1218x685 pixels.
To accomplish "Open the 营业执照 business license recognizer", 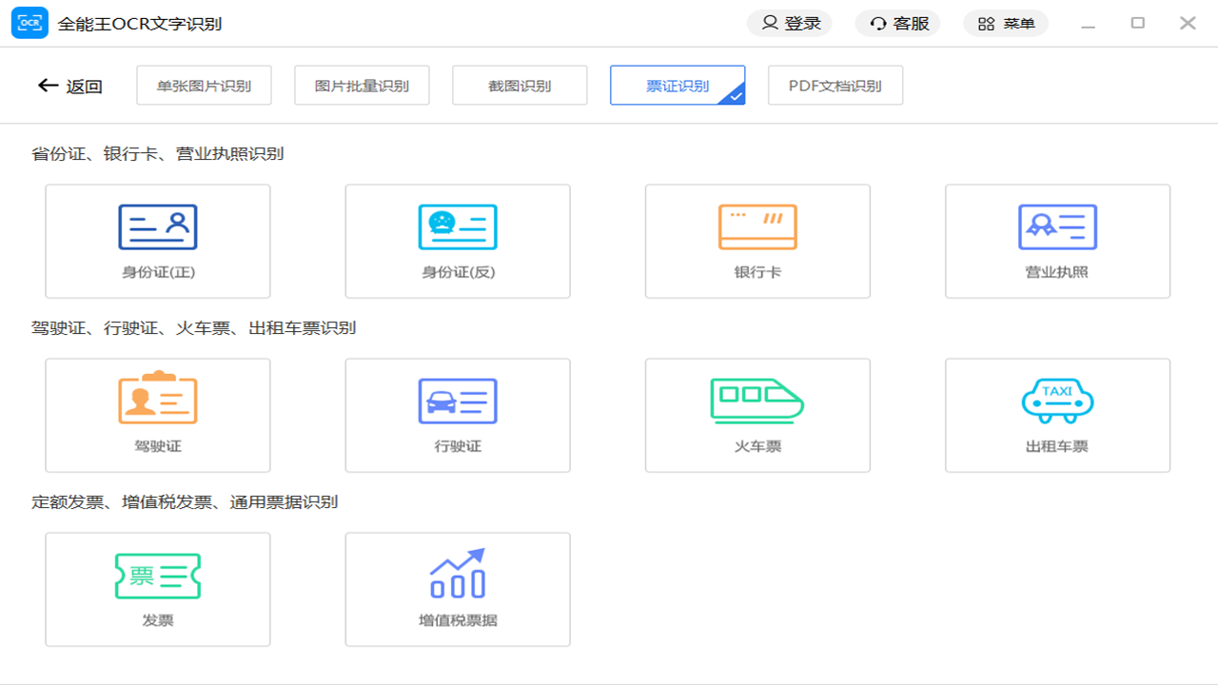I will pos(1057,241).
